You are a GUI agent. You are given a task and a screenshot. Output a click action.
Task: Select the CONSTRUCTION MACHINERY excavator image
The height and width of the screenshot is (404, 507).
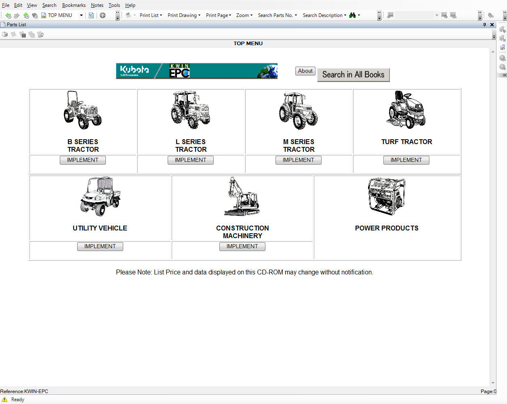coord(242,196)
